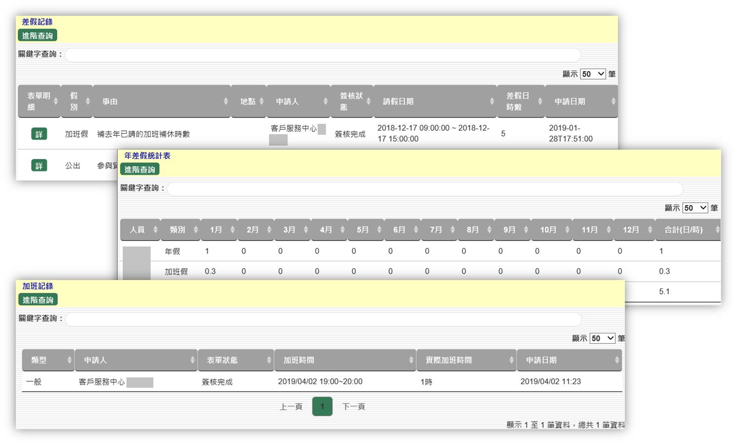The height and width of the screenshot is (445, 737).
Task: Sort overtime records by 表單狀態 column
Action: coord(236,360)
